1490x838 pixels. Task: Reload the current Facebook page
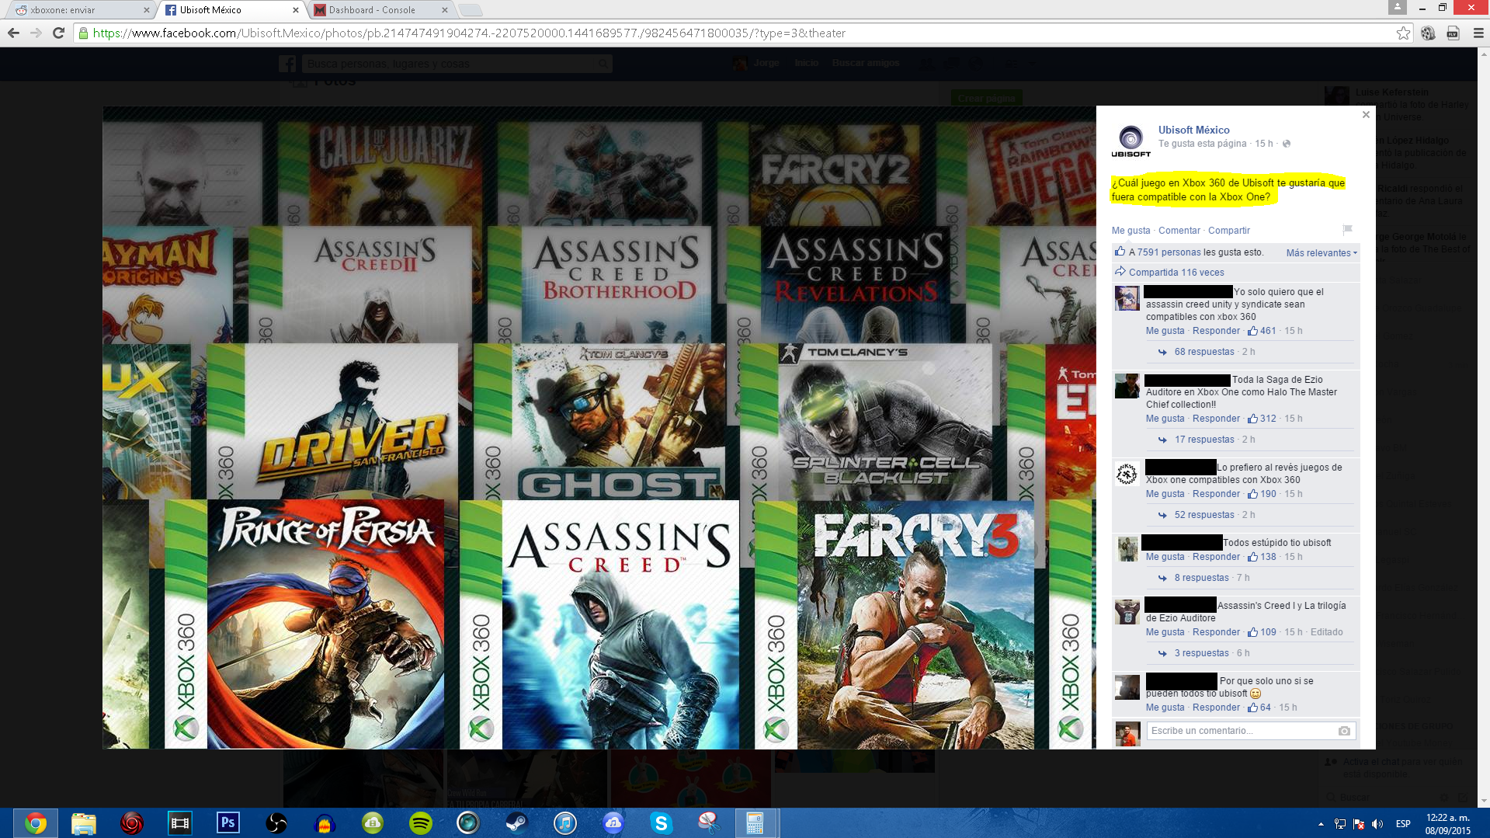click(x=58, y=33)
